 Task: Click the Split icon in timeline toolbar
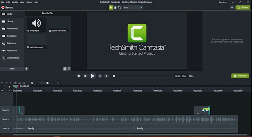[24, 83]
